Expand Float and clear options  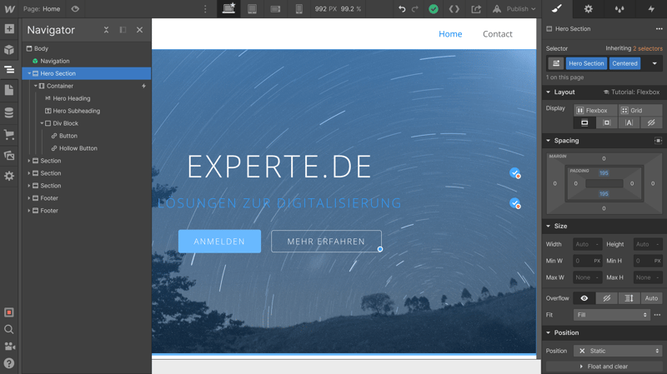click(604, 367)
